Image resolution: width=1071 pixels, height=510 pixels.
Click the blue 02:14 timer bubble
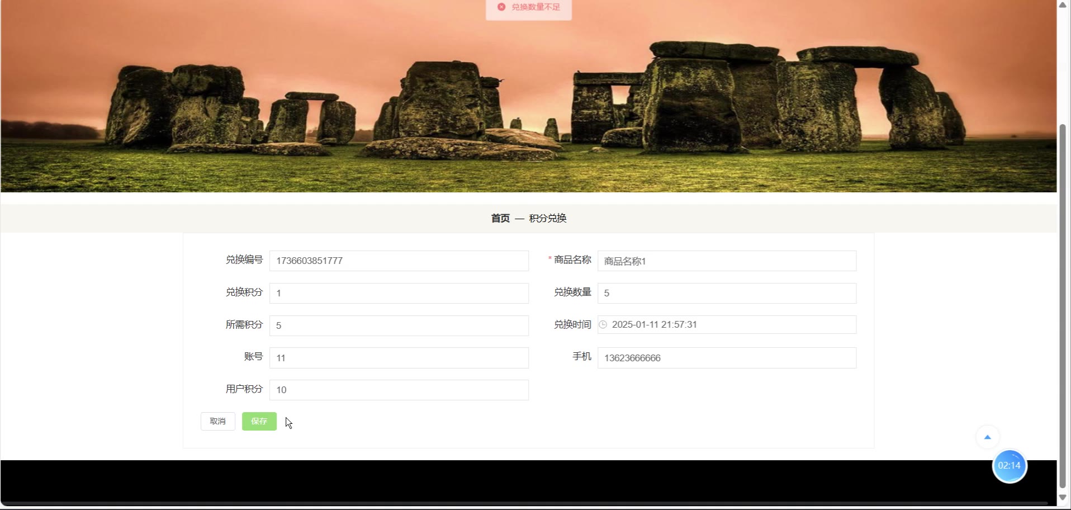(x=1010, y=466)
